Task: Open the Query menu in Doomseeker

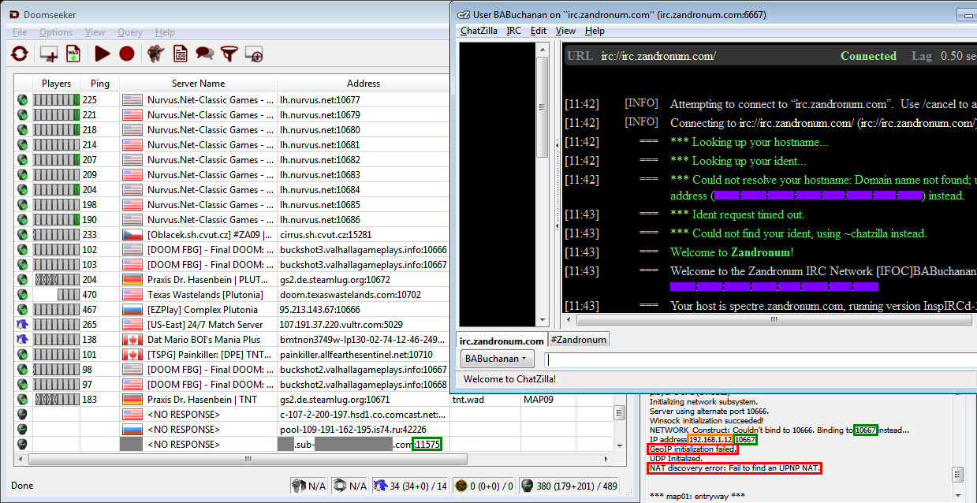Action: [x=130, y=32]
